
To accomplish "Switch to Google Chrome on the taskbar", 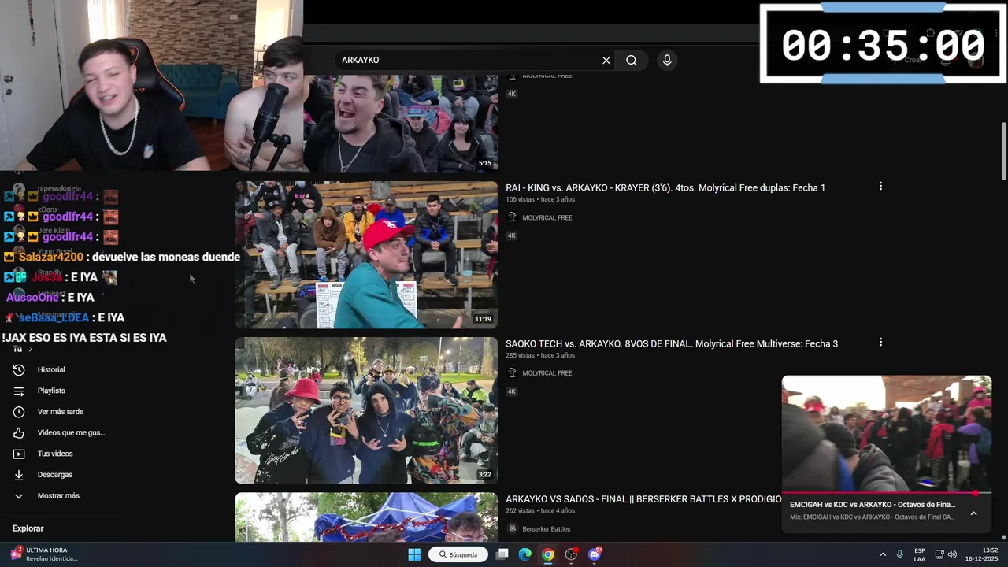I will [x=548, y=554].
